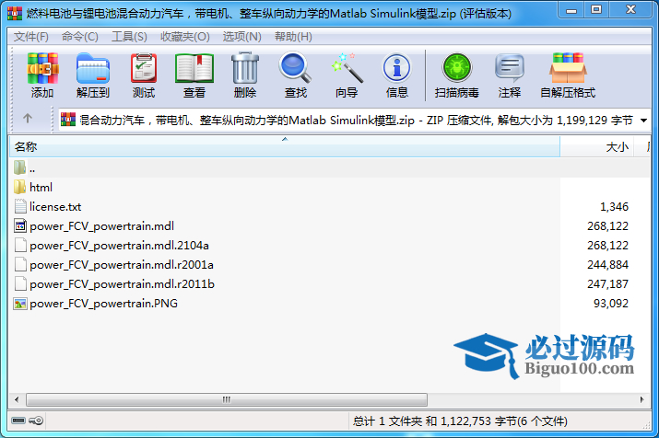Viewport: 659px width, 438px height.
Task: Sort by the Size (大小) column header
Action: click(x=596, y=146)
